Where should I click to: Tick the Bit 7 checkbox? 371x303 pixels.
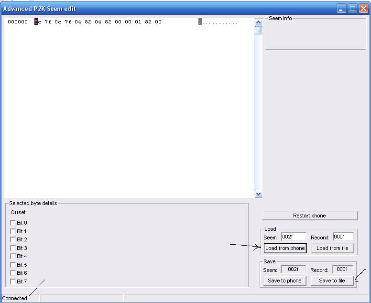13,281
